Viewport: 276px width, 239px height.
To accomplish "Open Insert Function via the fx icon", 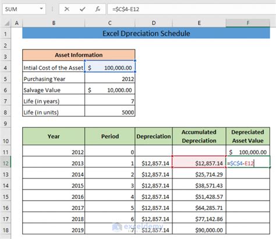I will [98, 9].
